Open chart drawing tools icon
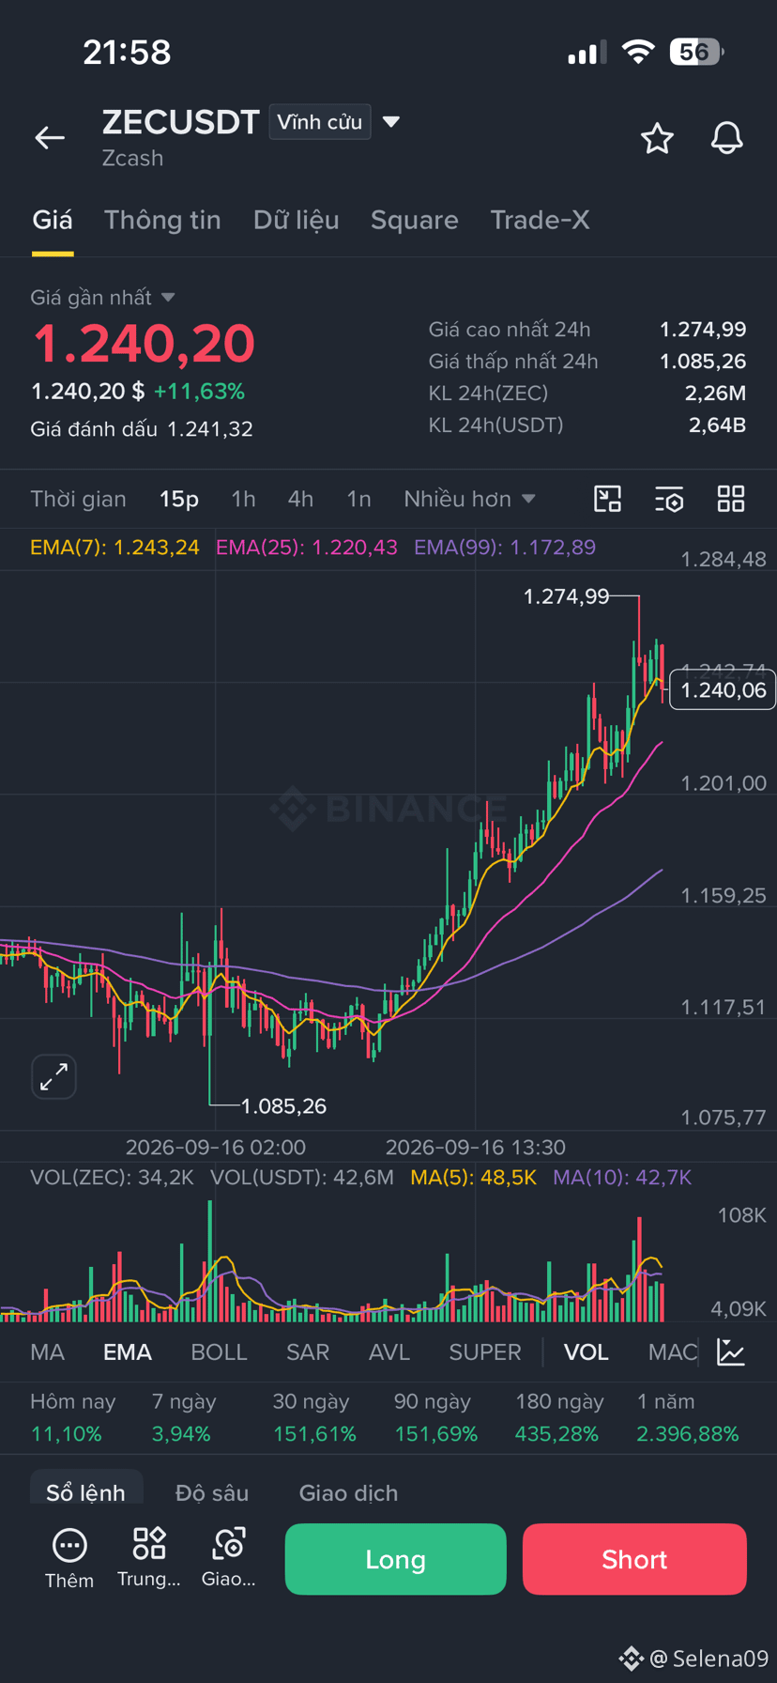Screen dimensions: 777x1683 click(x=608, y=499)
